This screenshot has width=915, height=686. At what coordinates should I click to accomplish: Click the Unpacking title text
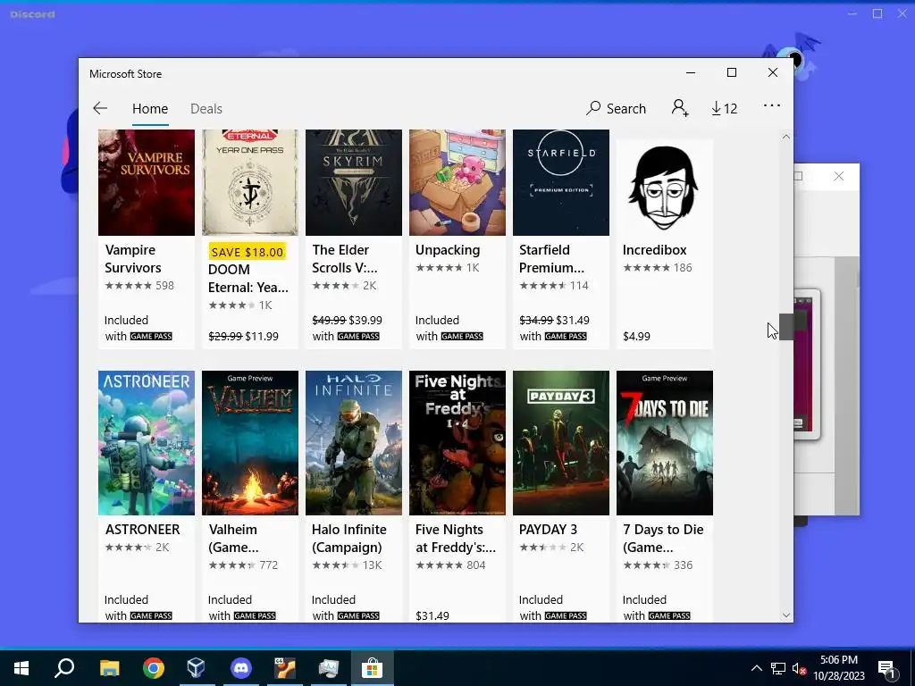click(x=448, y=250)
